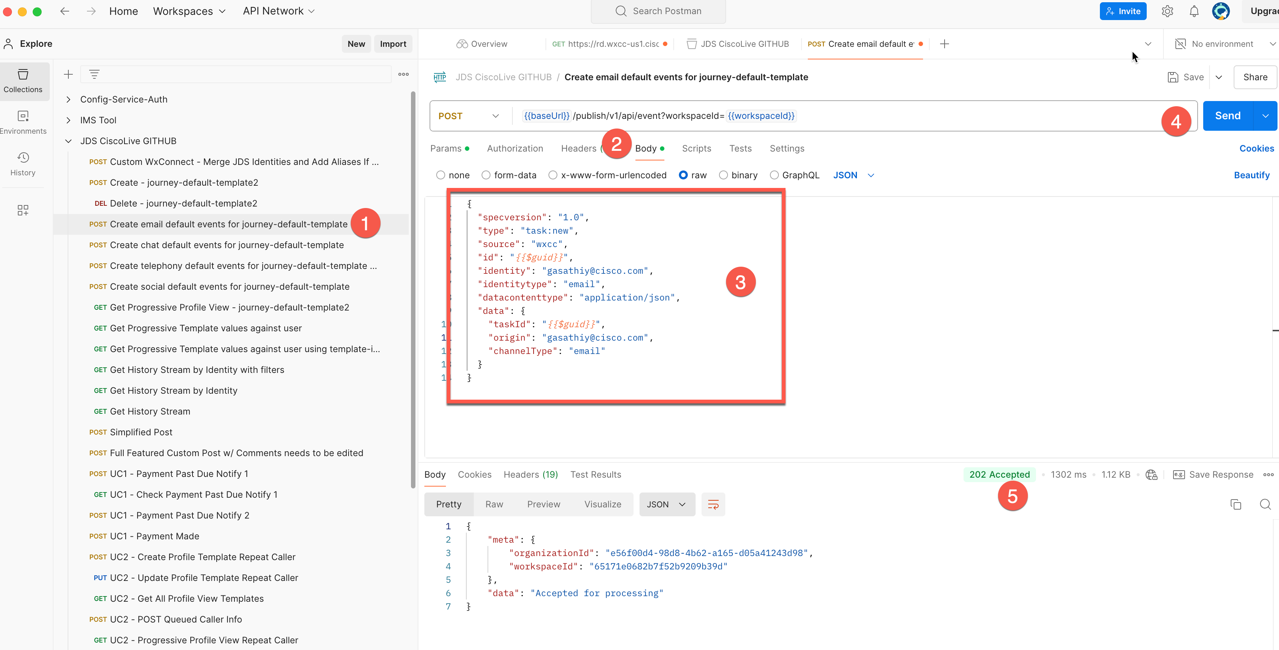Open the Environments sidebar panel
1279x650 pixels.
[23, 122]
